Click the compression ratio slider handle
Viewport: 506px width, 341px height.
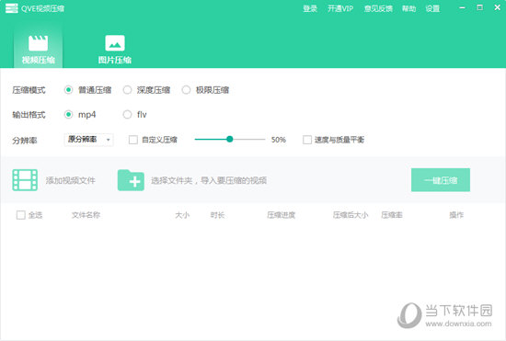pyautogui.click(x=230, y=139)
